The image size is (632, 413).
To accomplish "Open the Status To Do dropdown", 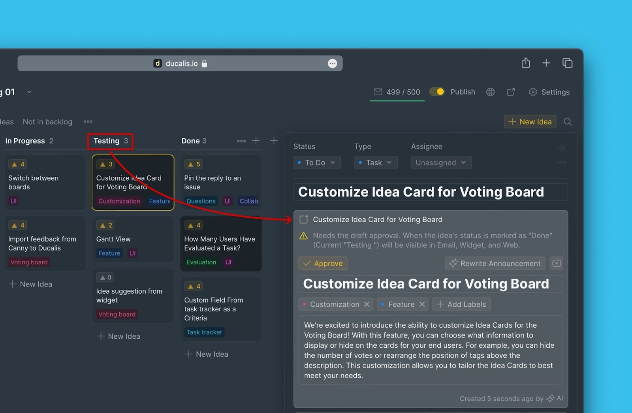I will (317, 163).
